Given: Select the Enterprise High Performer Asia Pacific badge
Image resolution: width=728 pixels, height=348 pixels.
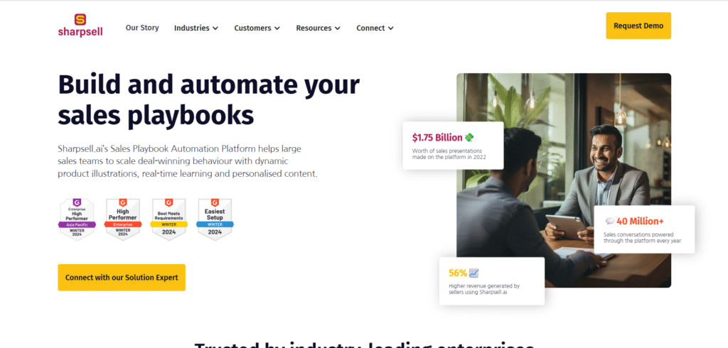Looking at the screenshot, I should [77, 219].
